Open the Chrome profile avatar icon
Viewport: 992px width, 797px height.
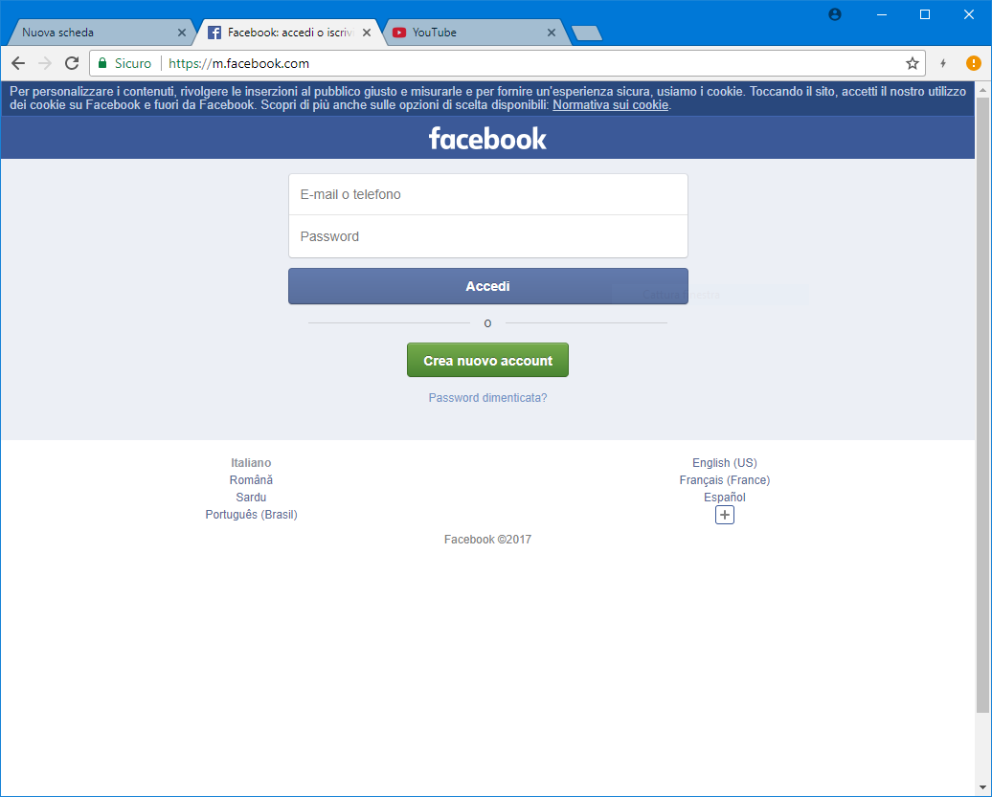click(835, 14)
